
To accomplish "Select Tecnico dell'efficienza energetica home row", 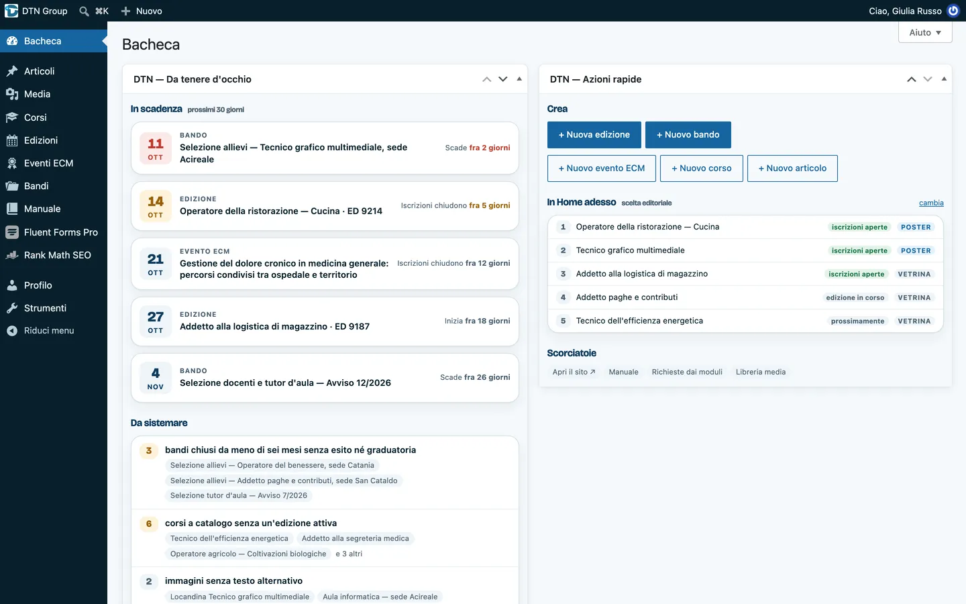I will tap(745, 321).
